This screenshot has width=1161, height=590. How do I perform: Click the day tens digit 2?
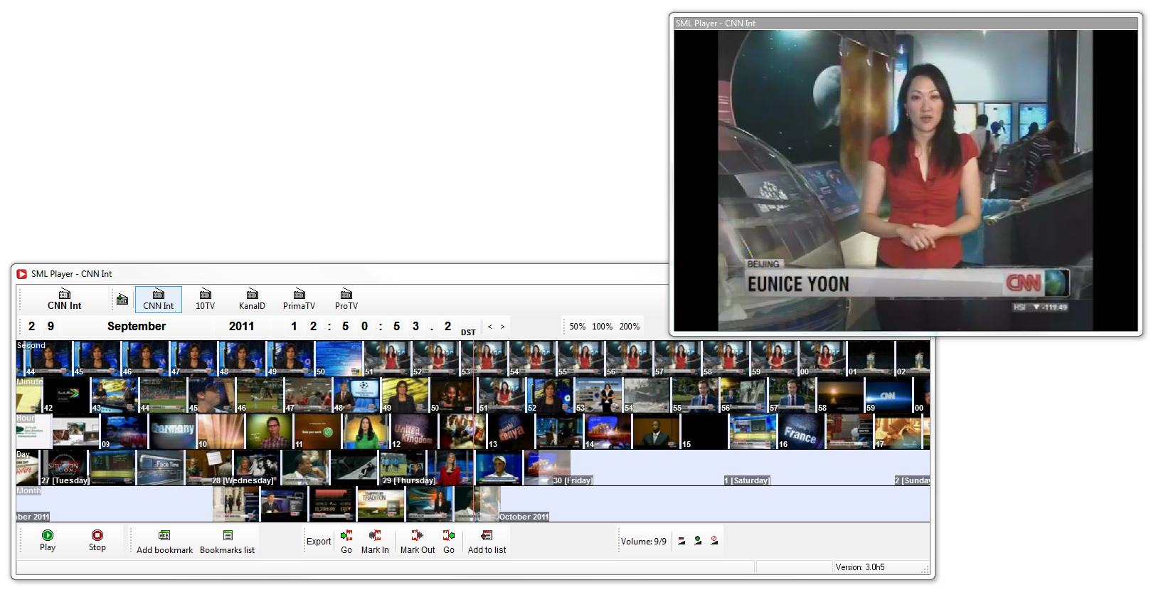point(31,326)
